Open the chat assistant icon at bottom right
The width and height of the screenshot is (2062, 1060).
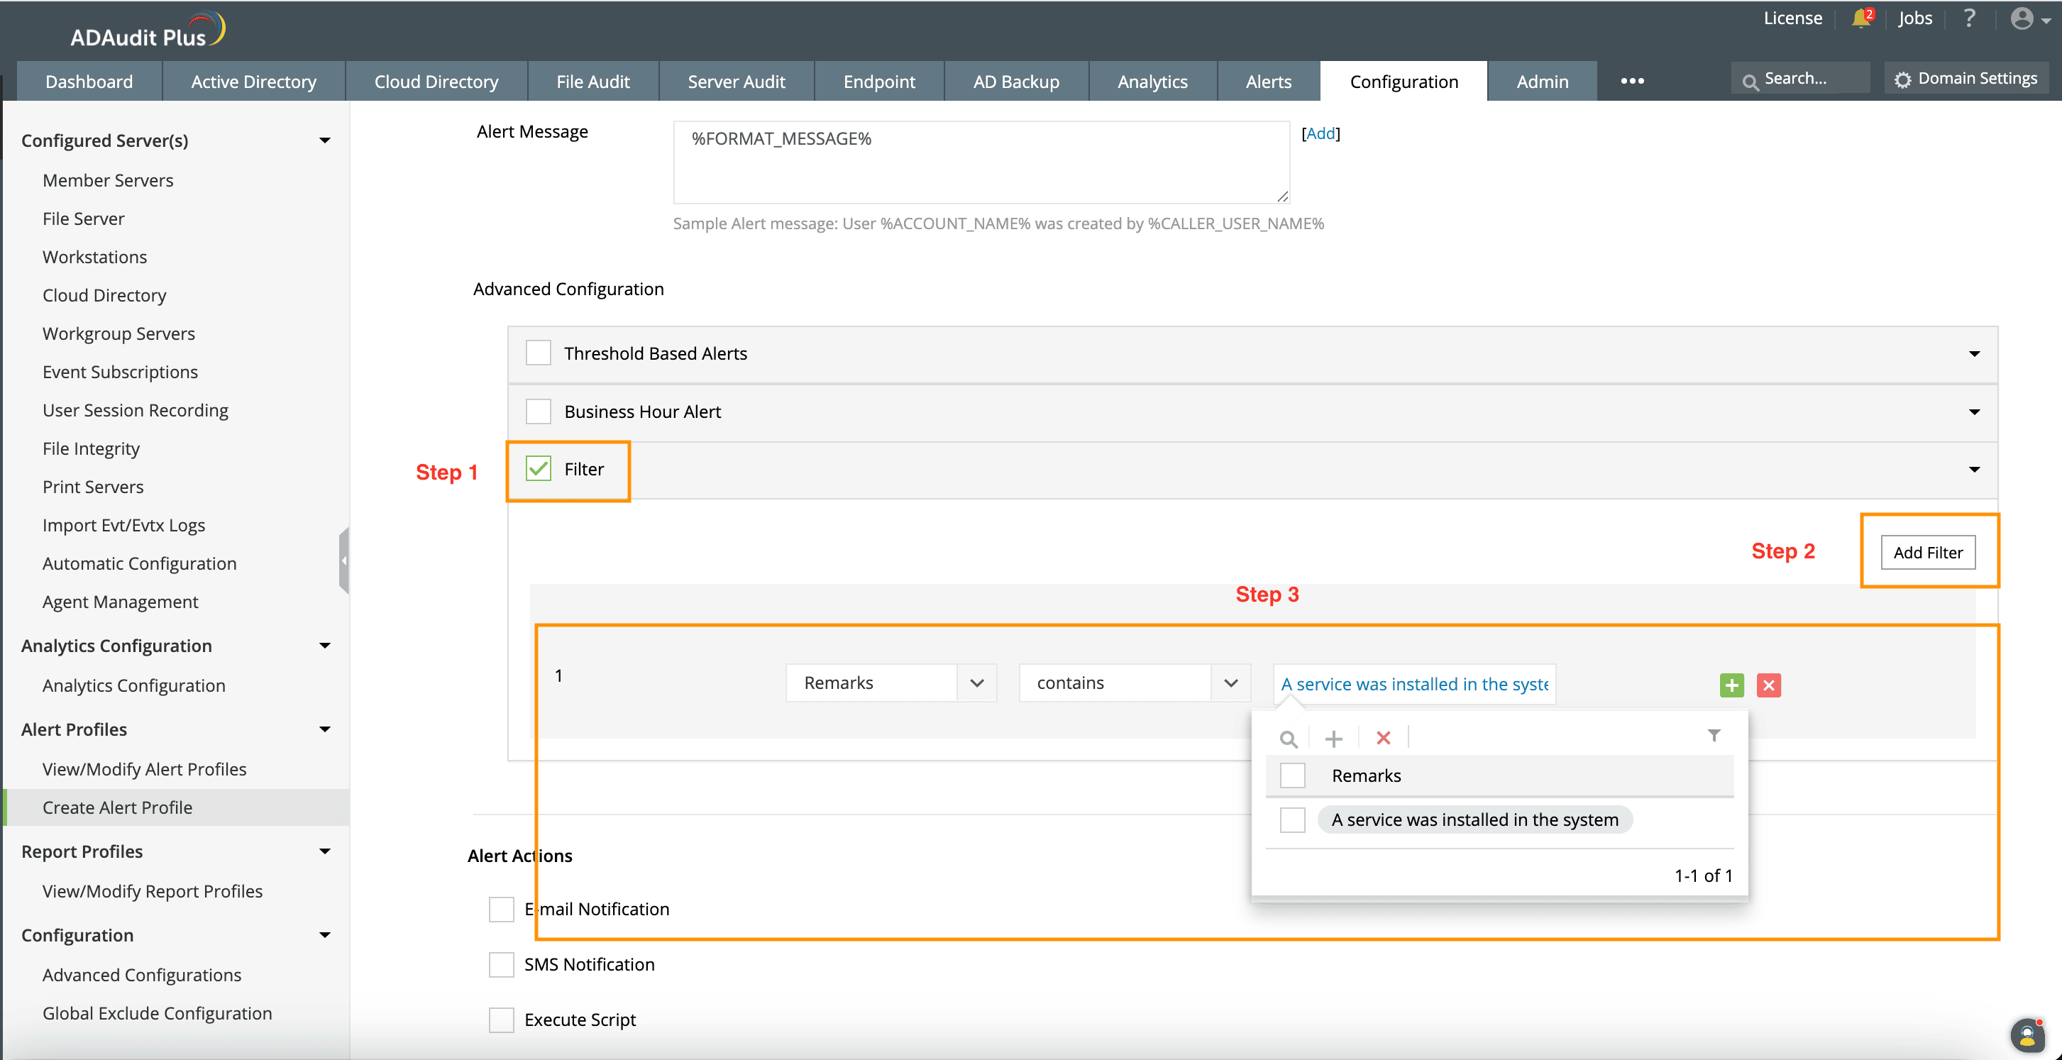tap(2027, 1035)
